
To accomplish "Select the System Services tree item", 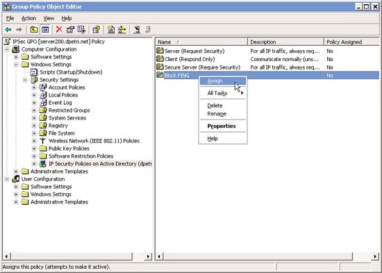I will 67,117.
